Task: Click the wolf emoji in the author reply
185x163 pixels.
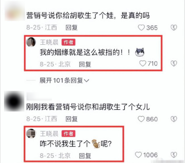Action: tap(140, 52)
